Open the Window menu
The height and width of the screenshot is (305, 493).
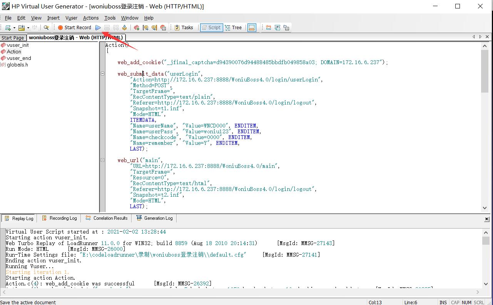(x=130, y=18)
